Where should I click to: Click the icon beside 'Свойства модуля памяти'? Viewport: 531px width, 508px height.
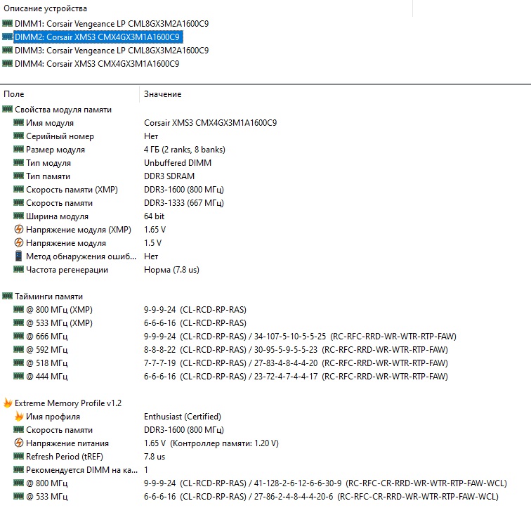(7, 109)
